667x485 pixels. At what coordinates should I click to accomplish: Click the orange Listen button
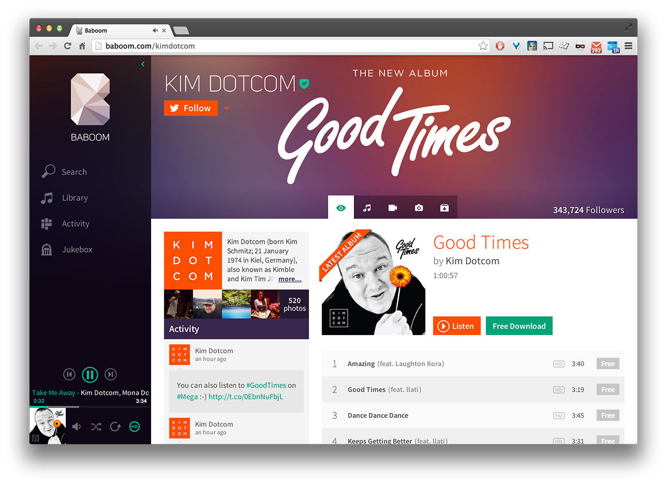456,326
